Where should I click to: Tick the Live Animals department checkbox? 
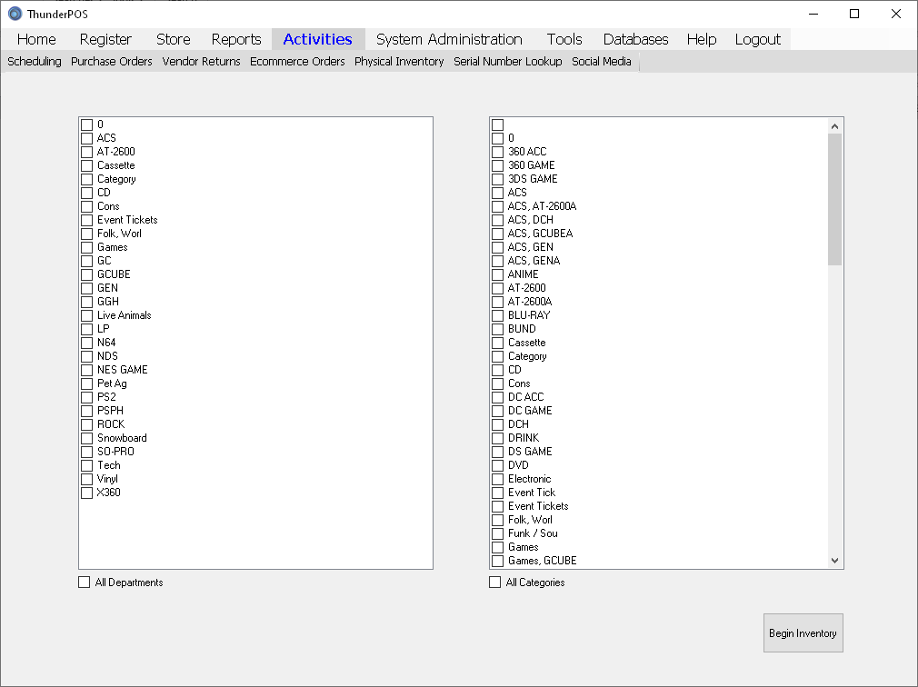87,315
